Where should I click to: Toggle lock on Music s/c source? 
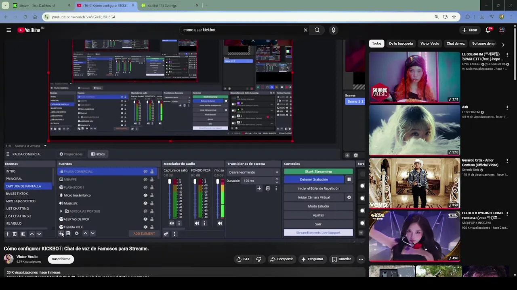[x=152, y=203]
